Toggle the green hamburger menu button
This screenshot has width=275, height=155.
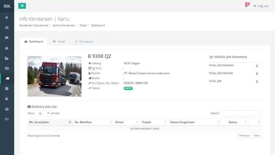[x=22, y=6]
